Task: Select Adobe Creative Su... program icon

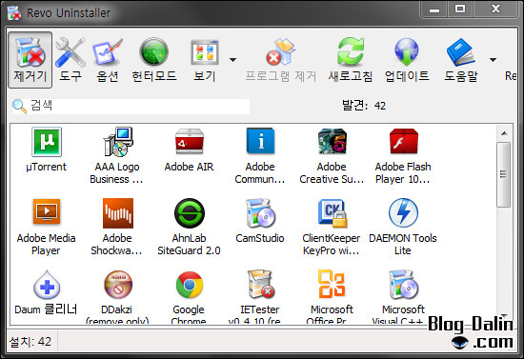Action: [332, 142]
